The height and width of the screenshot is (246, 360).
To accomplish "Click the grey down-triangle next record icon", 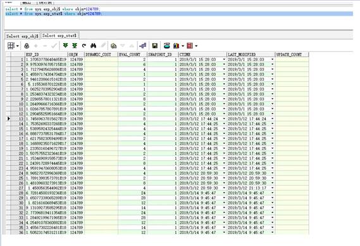I will pyautogui.click(x=123, y=46).
